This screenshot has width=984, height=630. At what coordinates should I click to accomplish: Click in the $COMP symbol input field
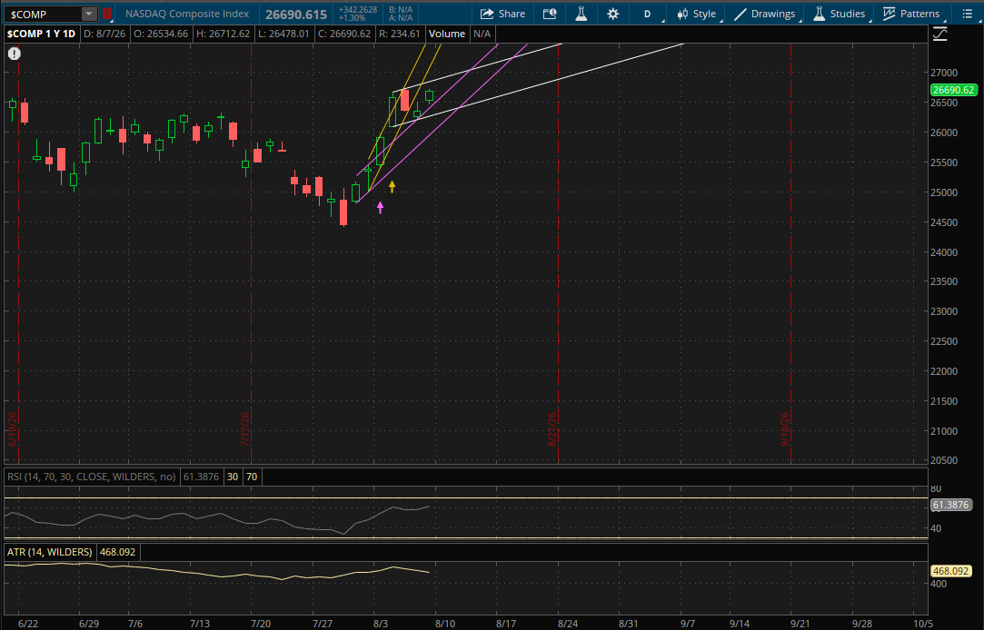tap(44, 14)
